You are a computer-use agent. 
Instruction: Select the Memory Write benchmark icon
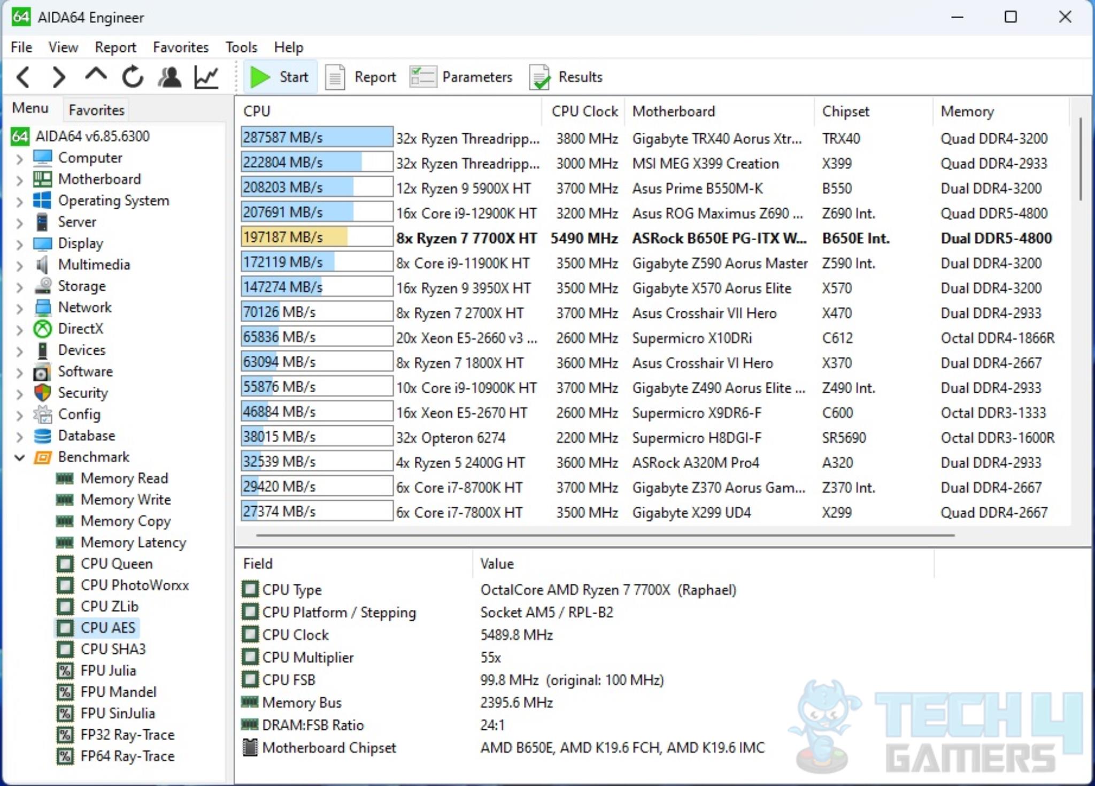point(65,499)
